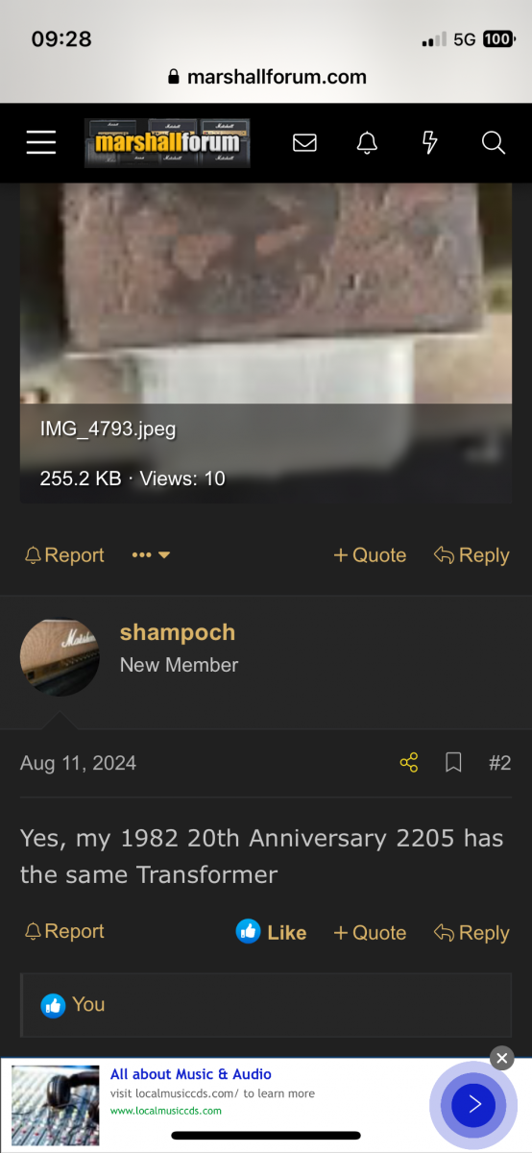The height and width of the screenshot is (1153, 532).
Task: Expand the more options dropdown beside Report
Action: (151, 555)
